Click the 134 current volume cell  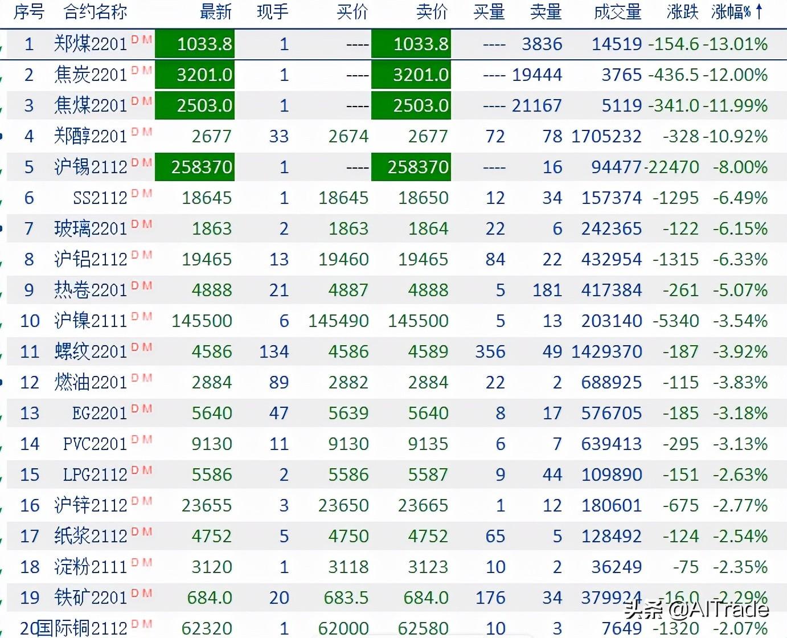(x=274, y=351)
